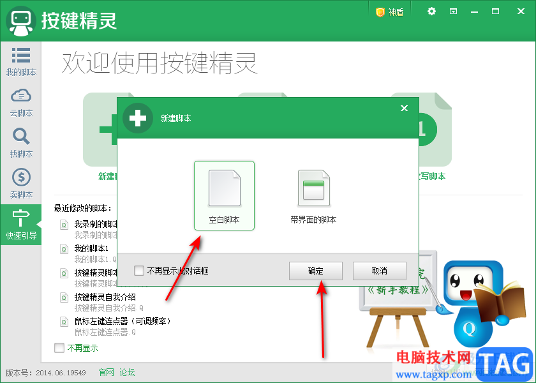Minimize the 按键精灵 window
The height and width of the screenshot is (383, 536).
click(474, 12)
